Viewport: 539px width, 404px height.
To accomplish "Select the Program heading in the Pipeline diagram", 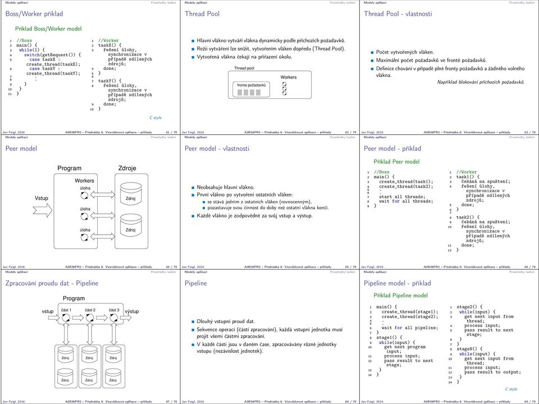I will pos(74,298).
